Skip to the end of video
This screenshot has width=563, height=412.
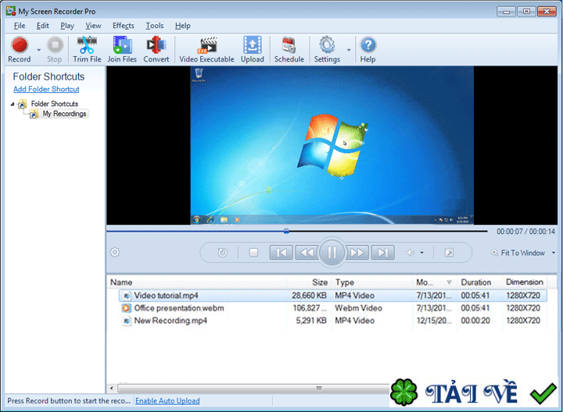click(382, 253)
